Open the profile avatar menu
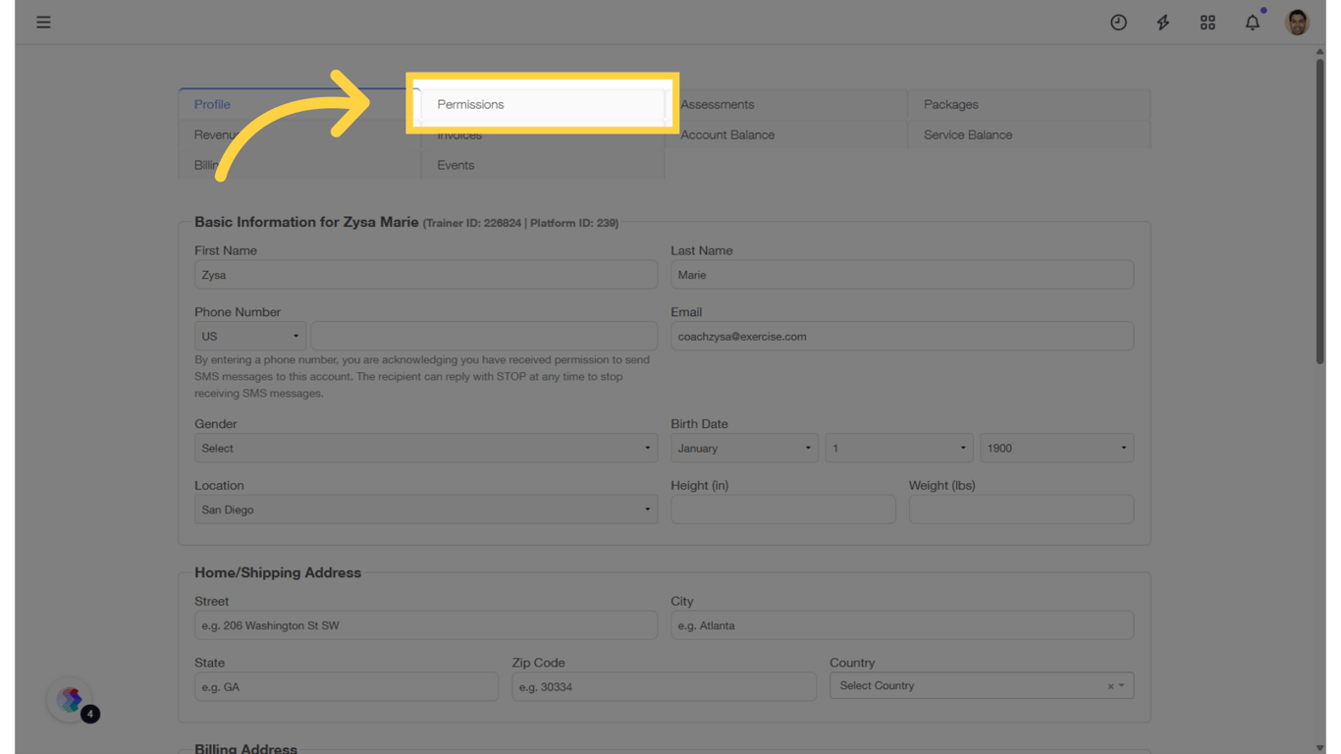 (x=1297, y=22)
